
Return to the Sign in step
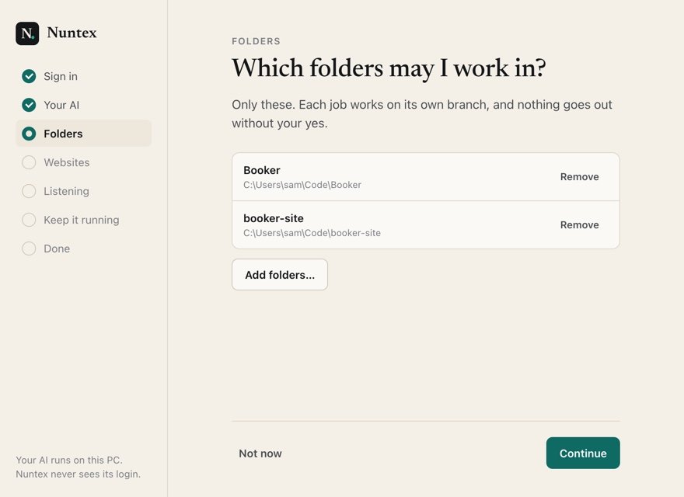[x=61, y=76]
